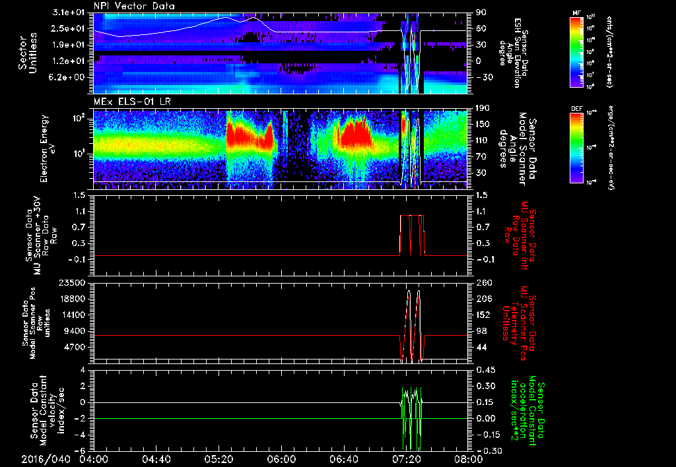The image size is (676, 467).
Task: Click the 2016/040 date label
Action: click(x=46, y=458)
